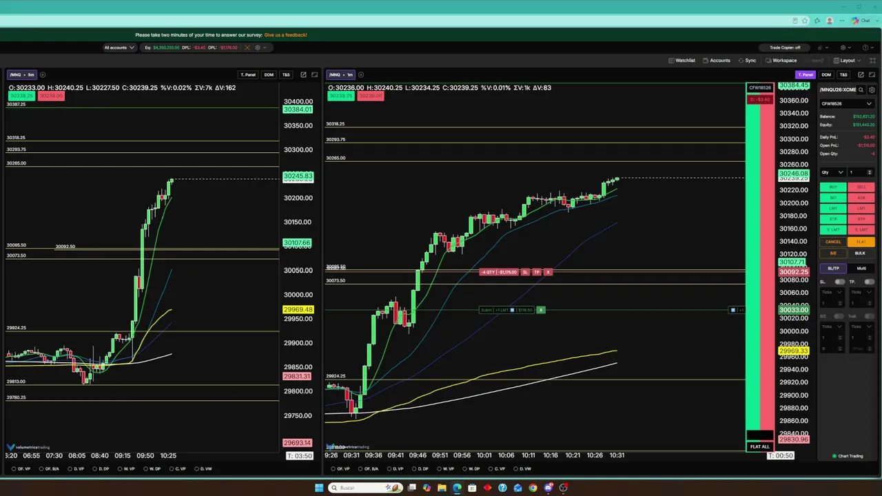Click the Sync button
This screenshot has width=882, height=496.
click(747, 61)
